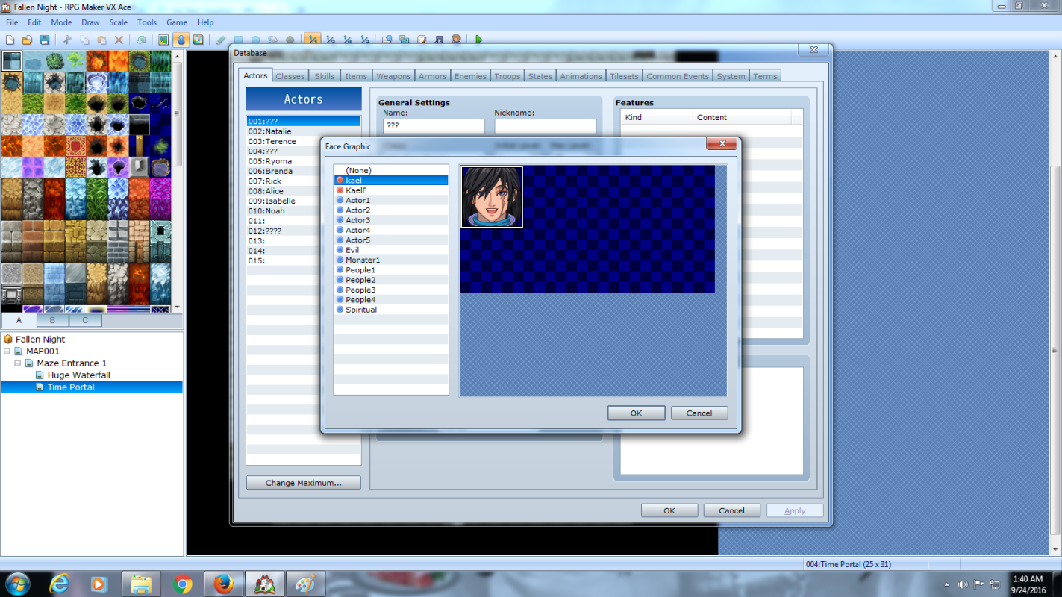The height and width of the screenshot is (597, 1062).
Task: Select tileset tab C
Action: coord(85,320)
